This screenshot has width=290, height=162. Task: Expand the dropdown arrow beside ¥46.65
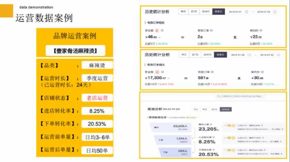point(159,37)
